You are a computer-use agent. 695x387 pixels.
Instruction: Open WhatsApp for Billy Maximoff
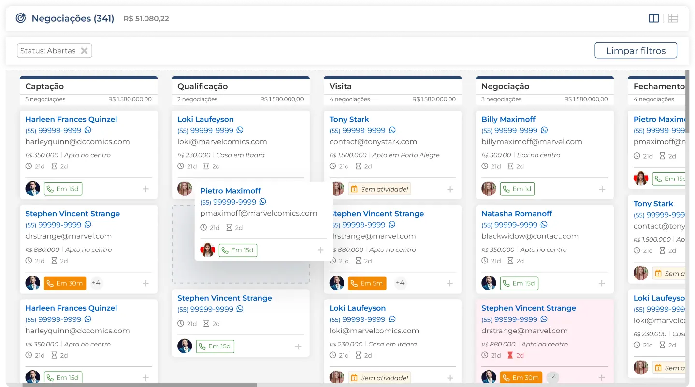pos(544,130)
